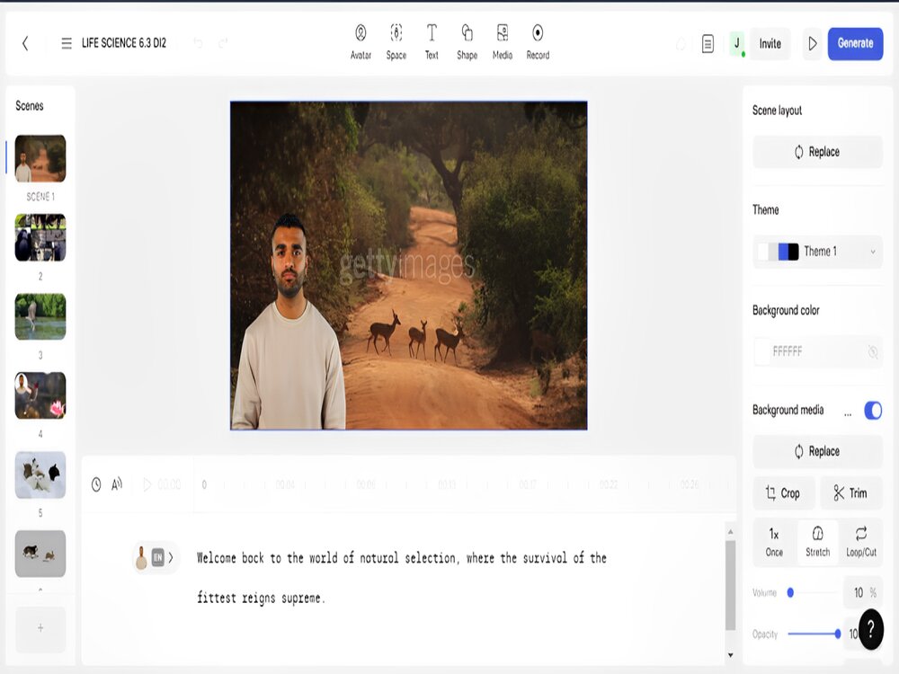Adjust the Volume slider handle
This screenshot has height=674, width=899.
click(790, 592)
